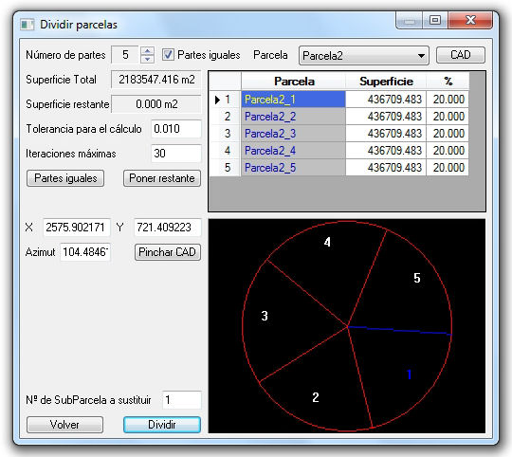Increase the Número de partes value

click(x=147, y=51)
